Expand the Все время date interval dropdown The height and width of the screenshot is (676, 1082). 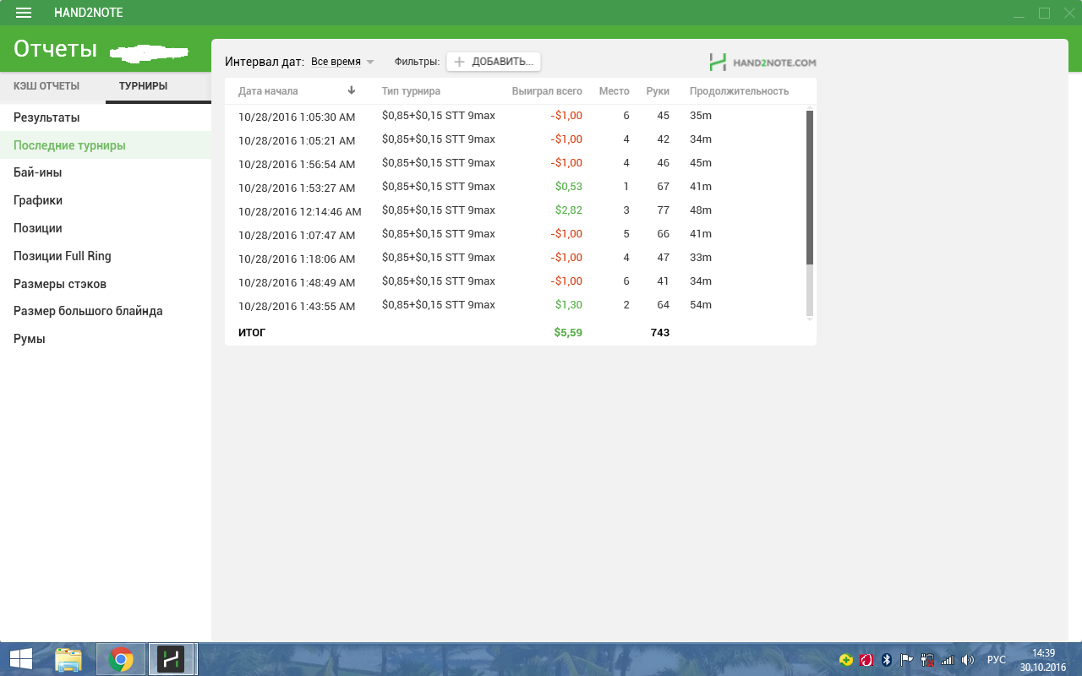(x=342, y=62)
